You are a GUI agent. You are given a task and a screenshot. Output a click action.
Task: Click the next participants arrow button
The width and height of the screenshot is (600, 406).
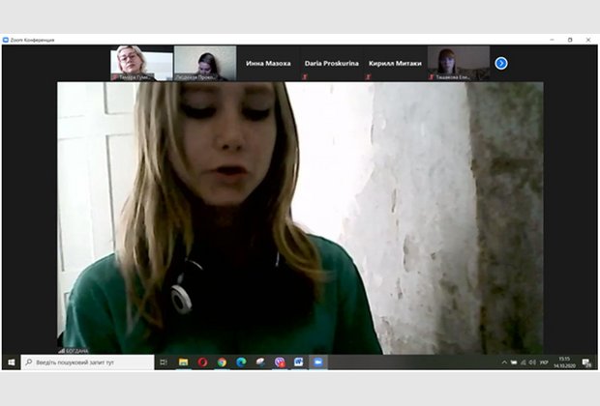500,63
